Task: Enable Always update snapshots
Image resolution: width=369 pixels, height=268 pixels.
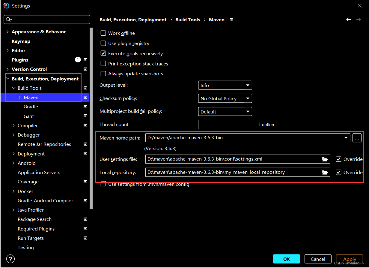Action: 103,74
